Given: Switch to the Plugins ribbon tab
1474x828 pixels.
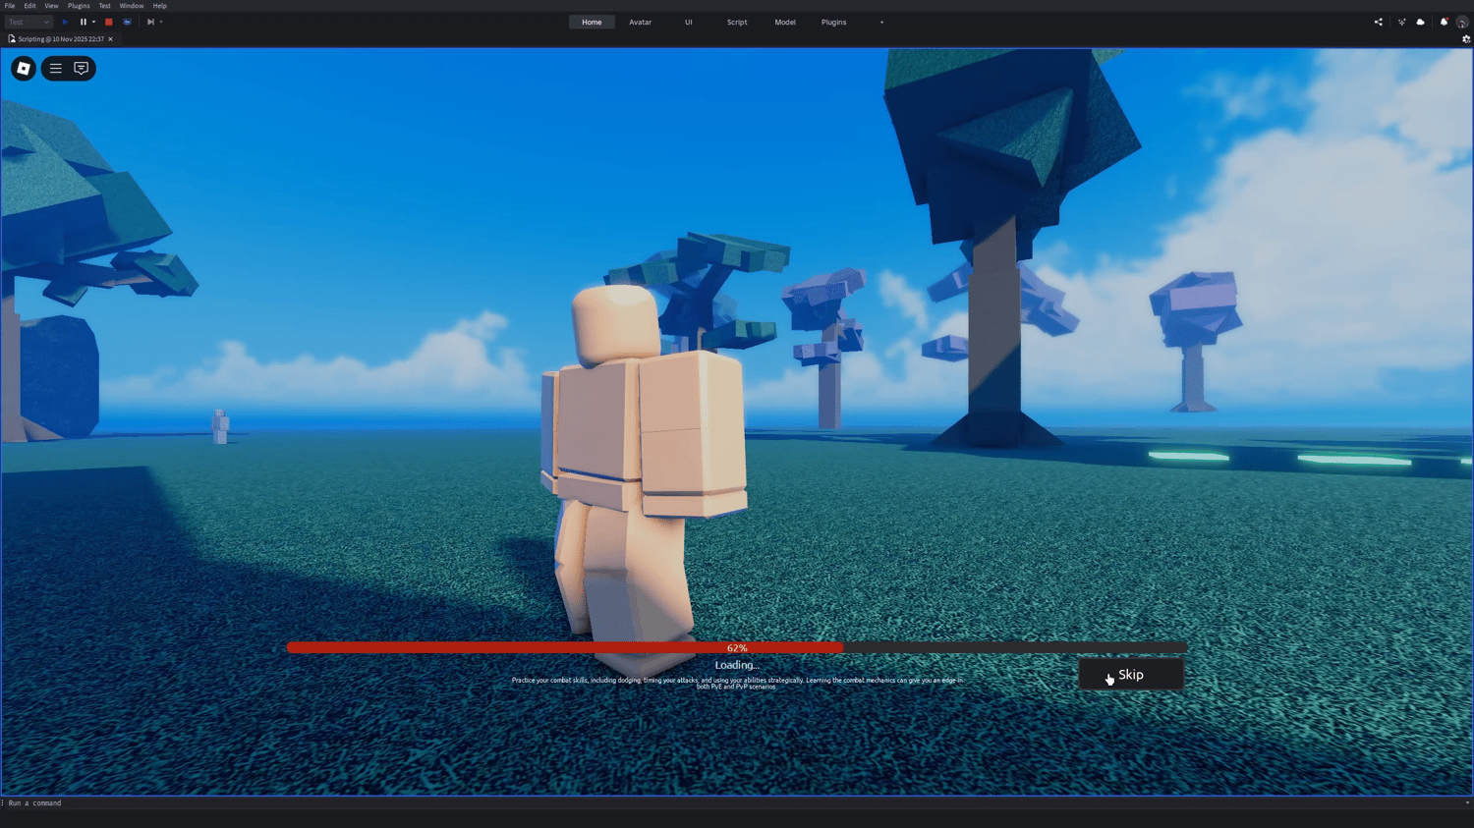Looking at the screenshot, I should [833, 22].
